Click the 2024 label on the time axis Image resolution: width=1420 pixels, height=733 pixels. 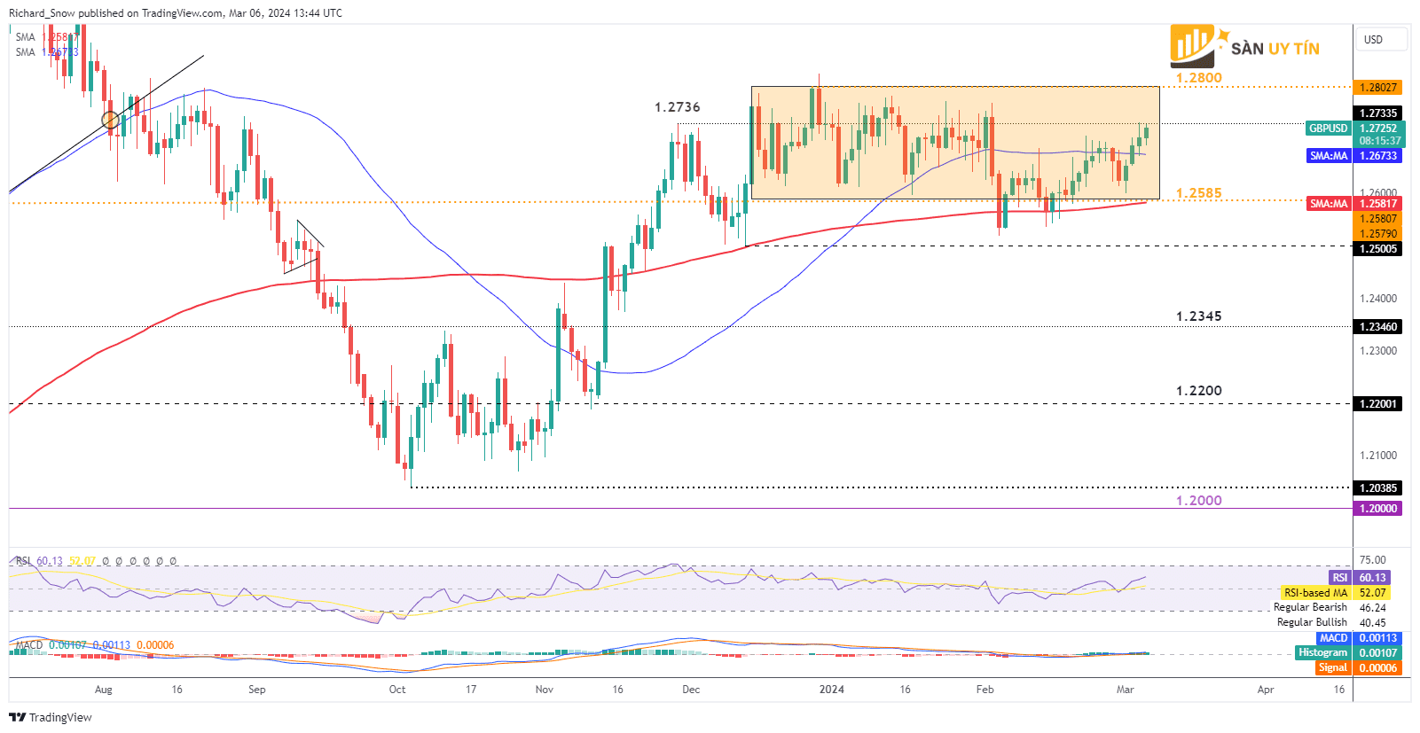(x=832, y=690)
